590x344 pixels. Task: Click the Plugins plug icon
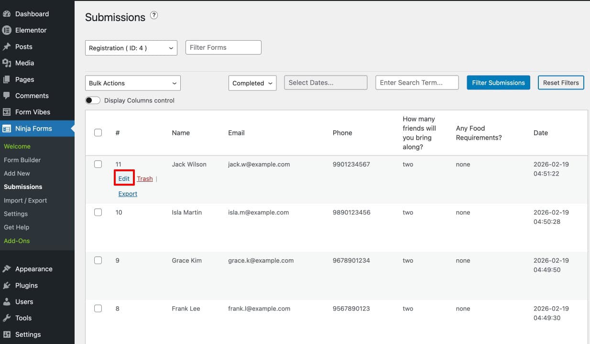pyautogui.click(x=7, y=285)
